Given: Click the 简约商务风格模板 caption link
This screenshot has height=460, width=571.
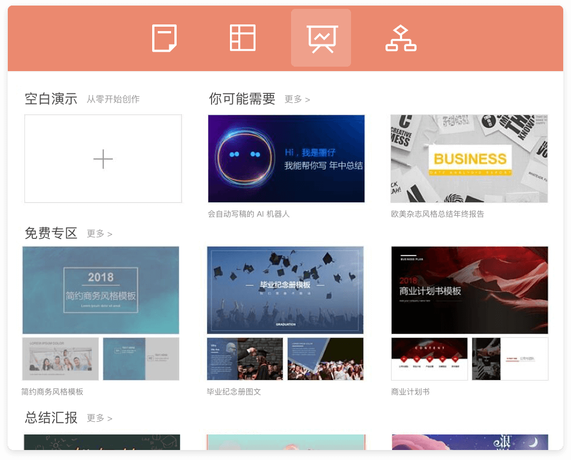Looking at the screenshot, I should pos(52,392).
